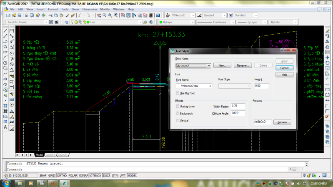Click the Cut (scissors) icon
This screenshot has height=187, width=333.
(x=50, y=15)
